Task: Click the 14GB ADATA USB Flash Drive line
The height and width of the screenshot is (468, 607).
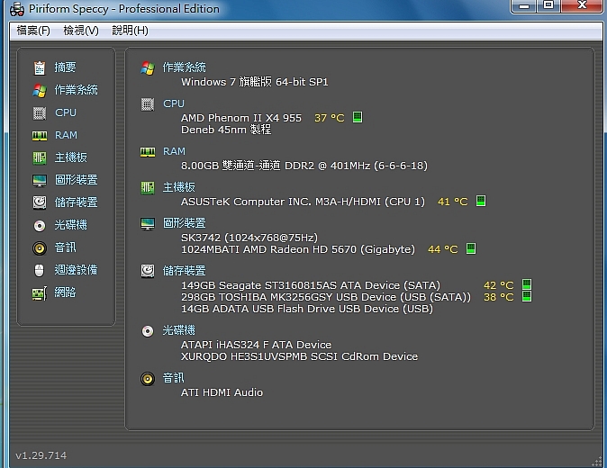Action: click(307, 309)
